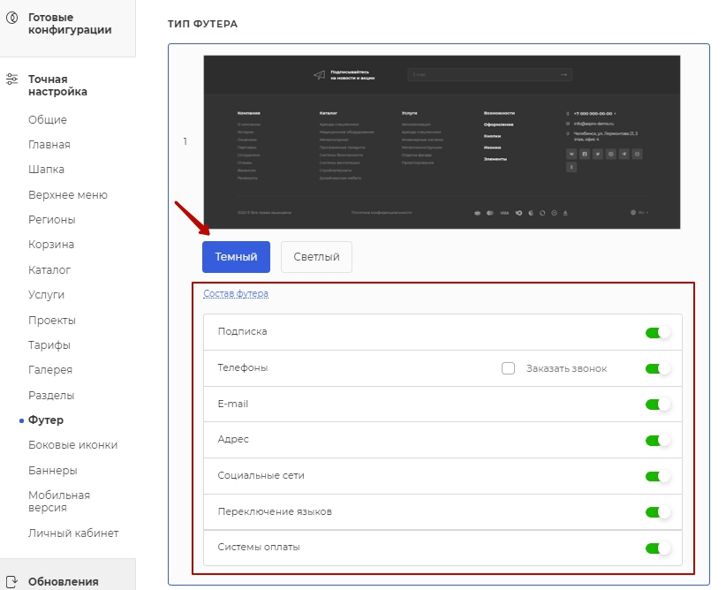
Task: Go to Разделы settings
Action: click(x=51, y=396)
